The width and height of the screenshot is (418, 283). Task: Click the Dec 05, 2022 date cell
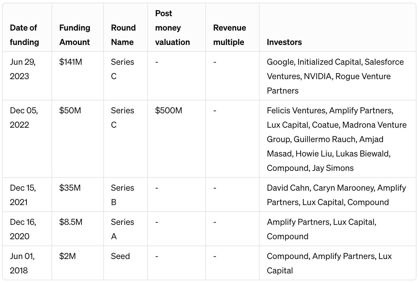point(27,139)
